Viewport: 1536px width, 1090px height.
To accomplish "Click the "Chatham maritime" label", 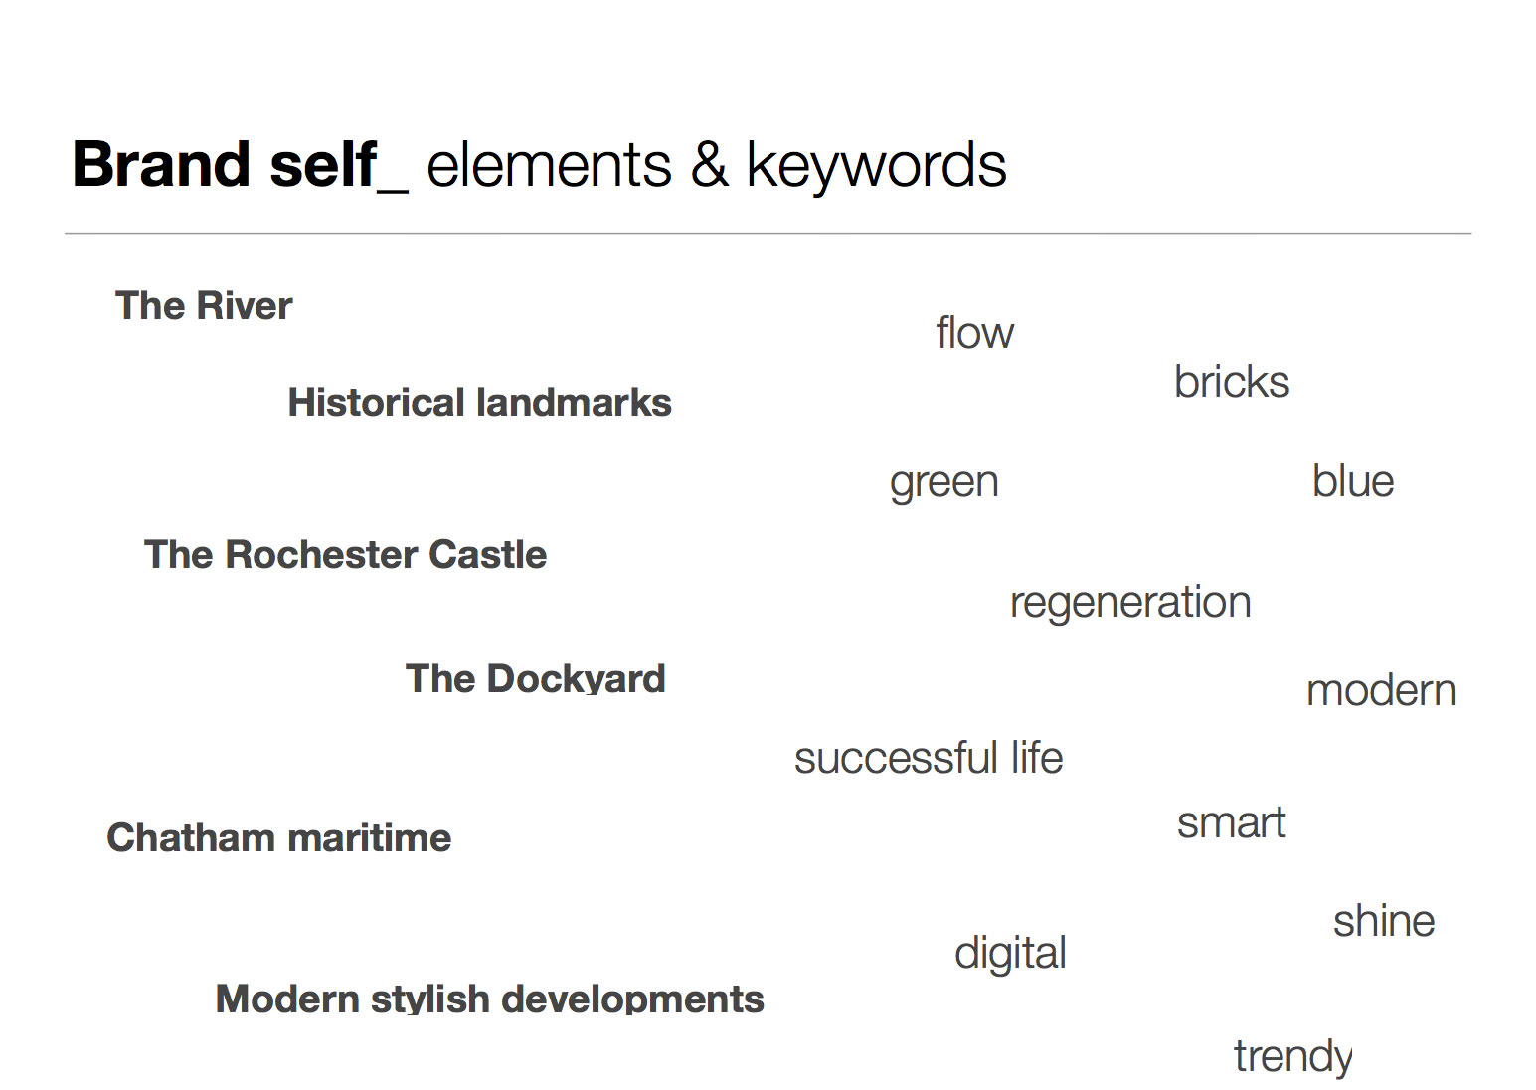I will [278, 838].
